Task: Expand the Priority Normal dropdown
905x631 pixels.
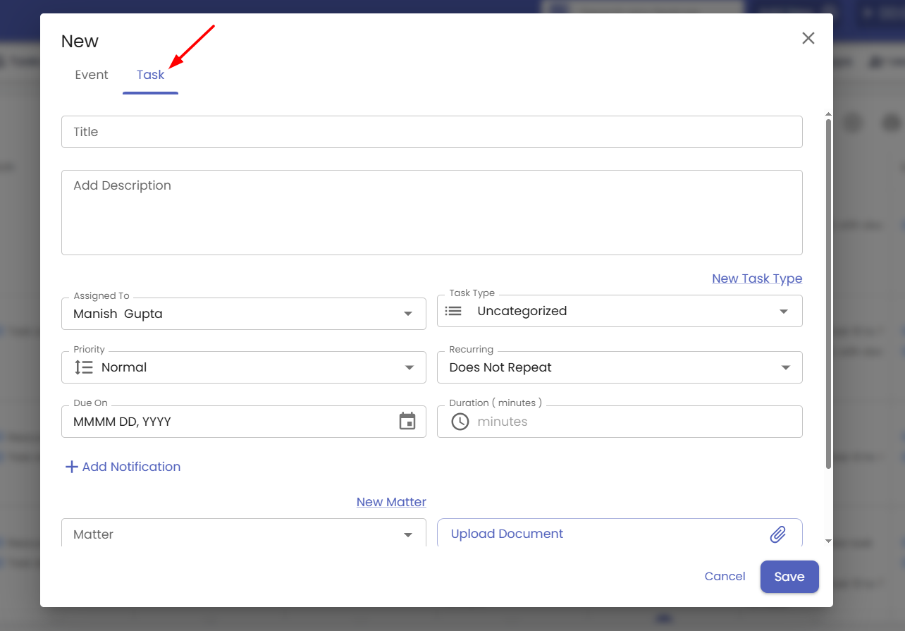Action: point(409,367)
